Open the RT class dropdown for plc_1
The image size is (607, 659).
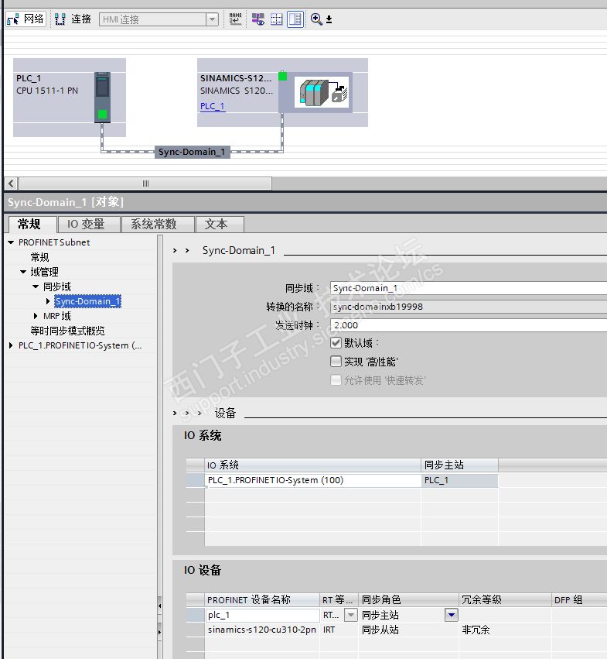click(x=350, y=616)
